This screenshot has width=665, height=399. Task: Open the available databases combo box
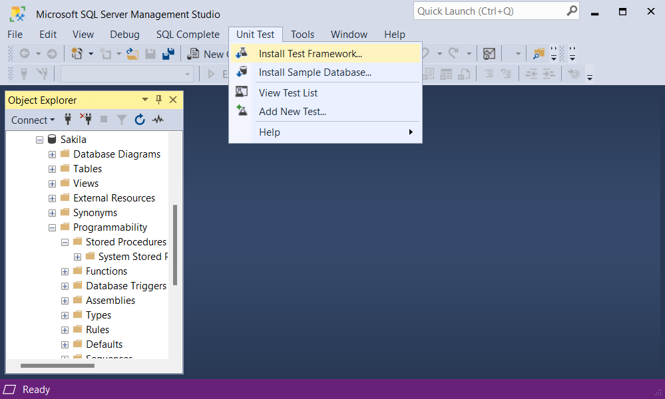point(127,74)
